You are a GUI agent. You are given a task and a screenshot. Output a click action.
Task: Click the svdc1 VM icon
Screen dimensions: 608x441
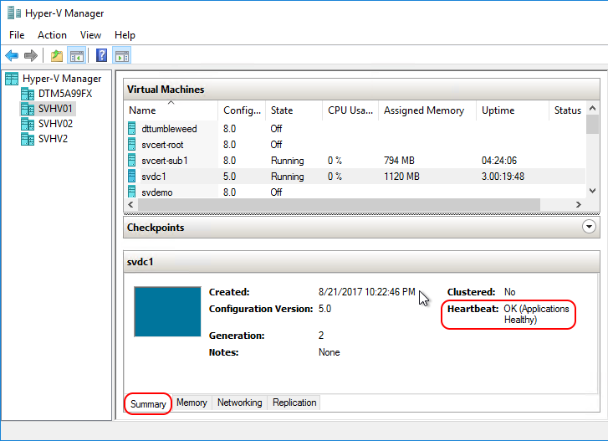pos(132,176)
